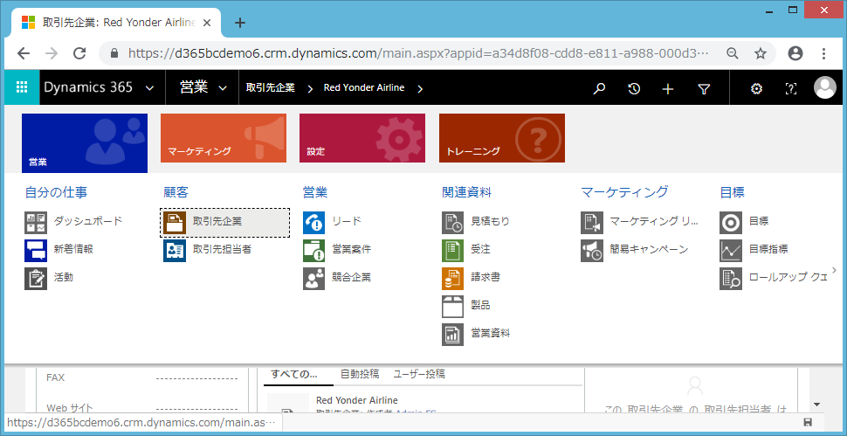Screen dimensions: 847x436
Task: Open ロールアップ クエリ item
Action: [774, 278]
